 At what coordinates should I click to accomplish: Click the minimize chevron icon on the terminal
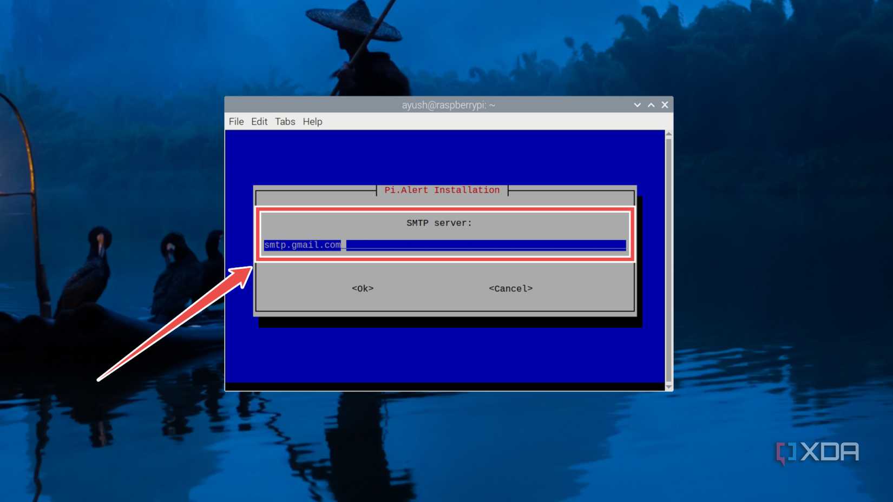pyautogui.click(x=637, y=104)
